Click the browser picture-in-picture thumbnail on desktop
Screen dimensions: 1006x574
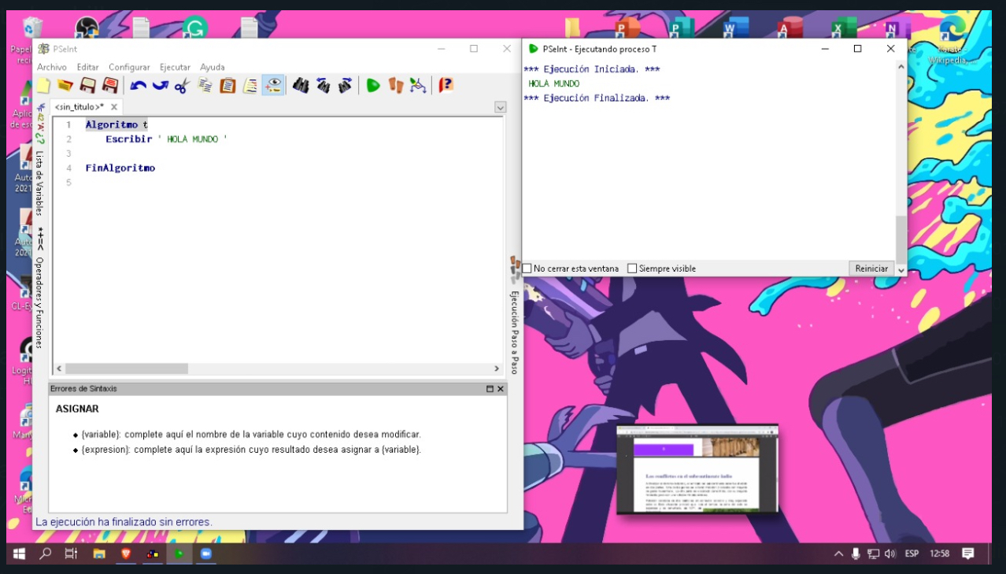tap(697, 468)
